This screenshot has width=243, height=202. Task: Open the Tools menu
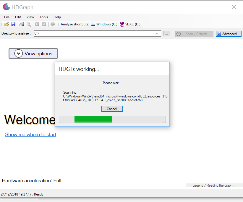click(x=44, y=17)
